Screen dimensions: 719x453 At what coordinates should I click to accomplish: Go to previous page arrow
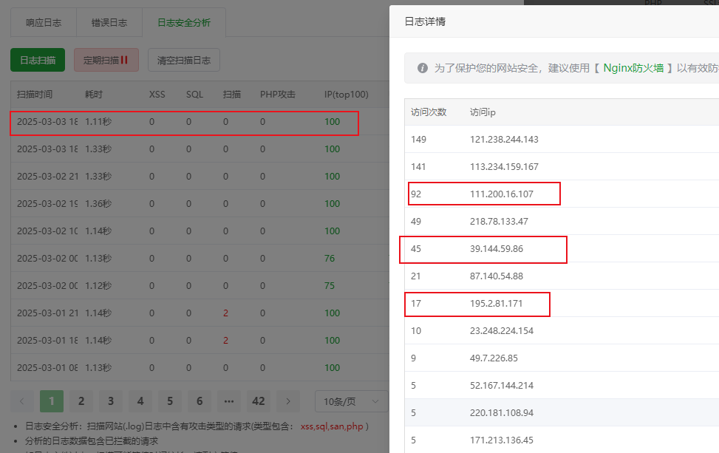tap(21, 401)
